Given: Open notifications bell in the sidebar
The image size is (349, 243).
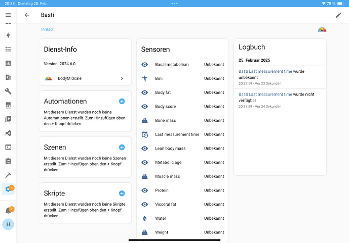Looking at the screenshot, I should [8, 210].
